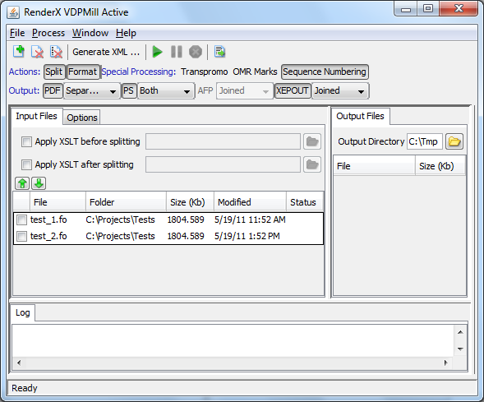Viewport: 484px width, 402px height.
Task: Move selected file down with green arrow
Action: (x=39, y=183)
